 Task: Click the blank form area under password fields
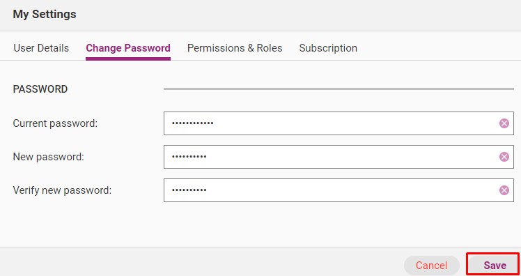(260, 224)
